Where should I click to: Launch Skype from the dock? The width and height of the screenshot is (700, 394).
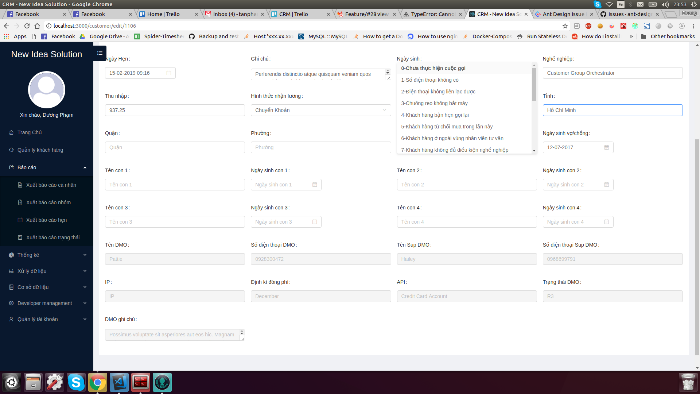pos(76,382)
